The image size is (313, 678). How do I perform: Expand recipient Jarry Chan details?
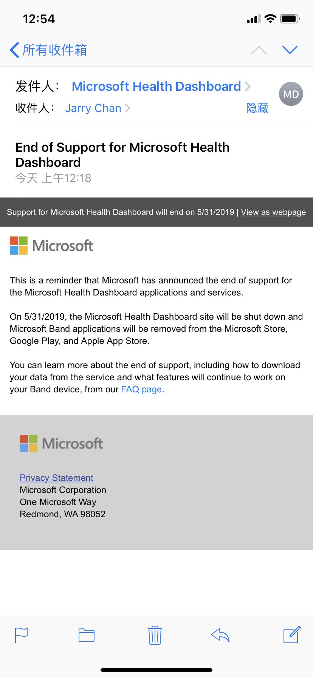[98, 108]
